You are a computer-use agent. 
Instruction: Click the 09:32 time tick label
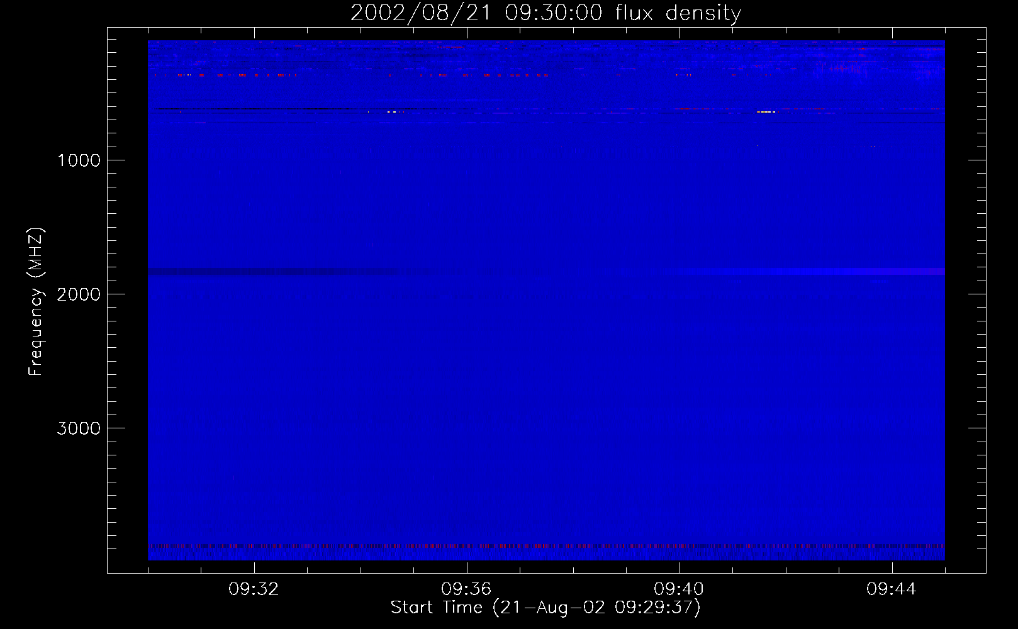pyautogui.click(x=254, y=589)
